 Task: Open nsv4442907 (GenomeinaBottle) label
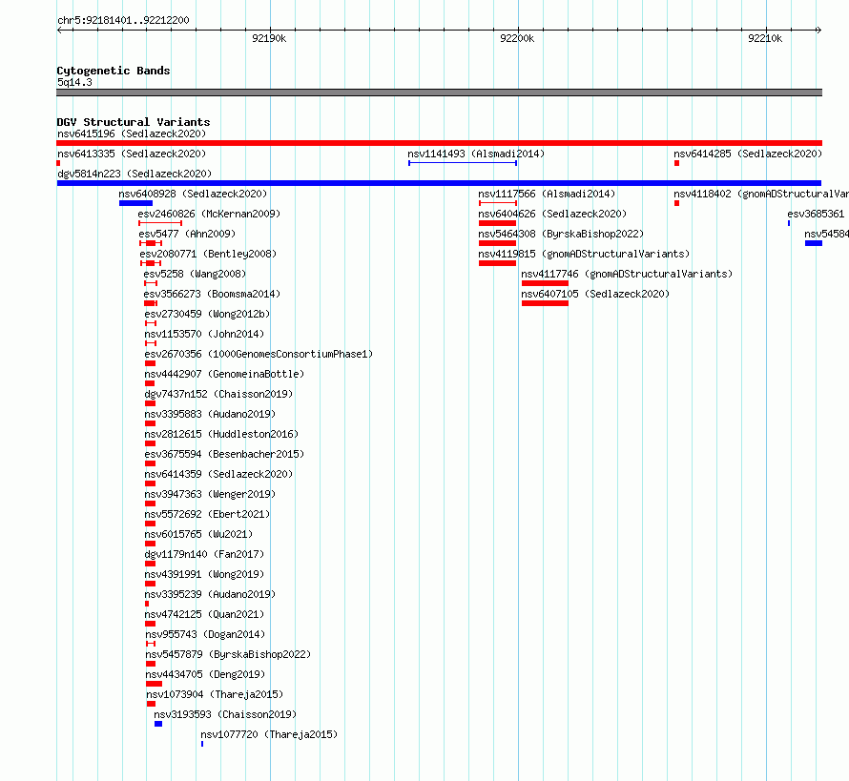[x=224, y=374]
